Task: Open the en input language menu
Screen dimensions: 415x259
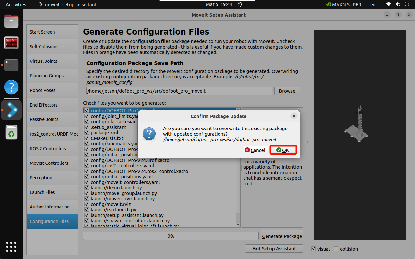Action: 373,5
